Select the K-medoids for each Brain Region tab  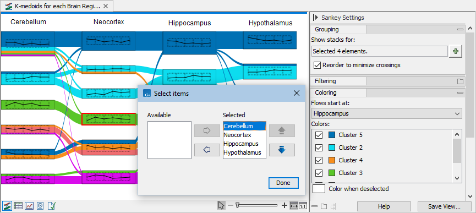click(x=57, y=6)
